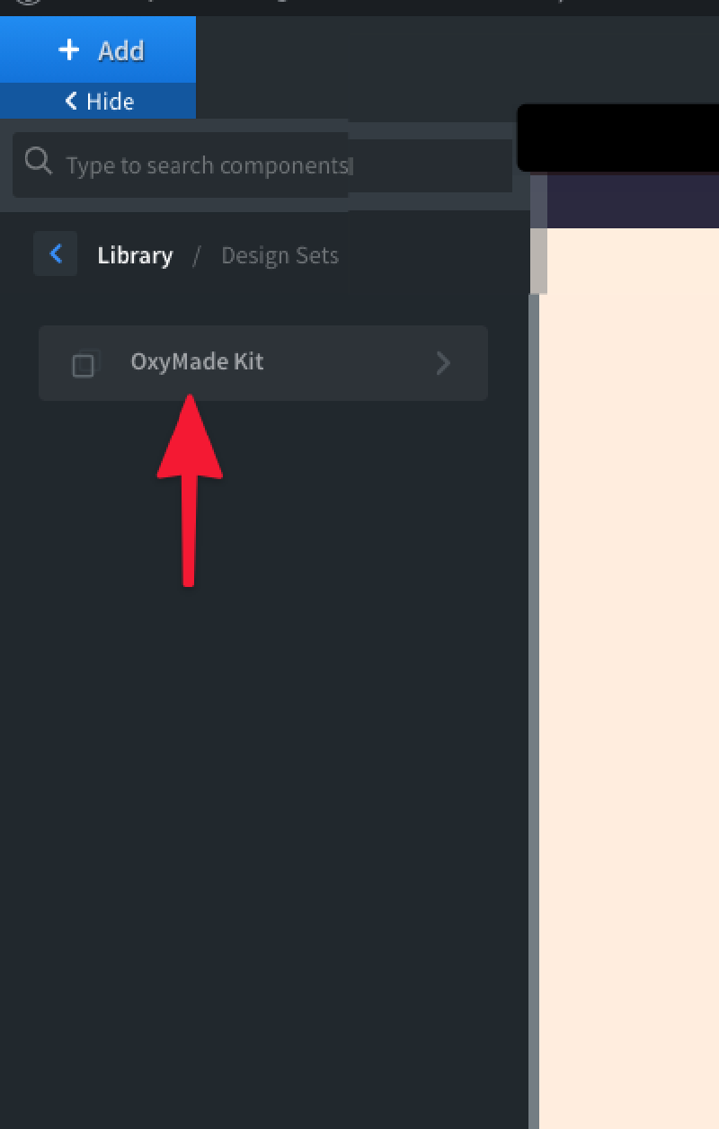
Task: Open the Add components panel
Action: pyautogui.click(x=99, y=50)
